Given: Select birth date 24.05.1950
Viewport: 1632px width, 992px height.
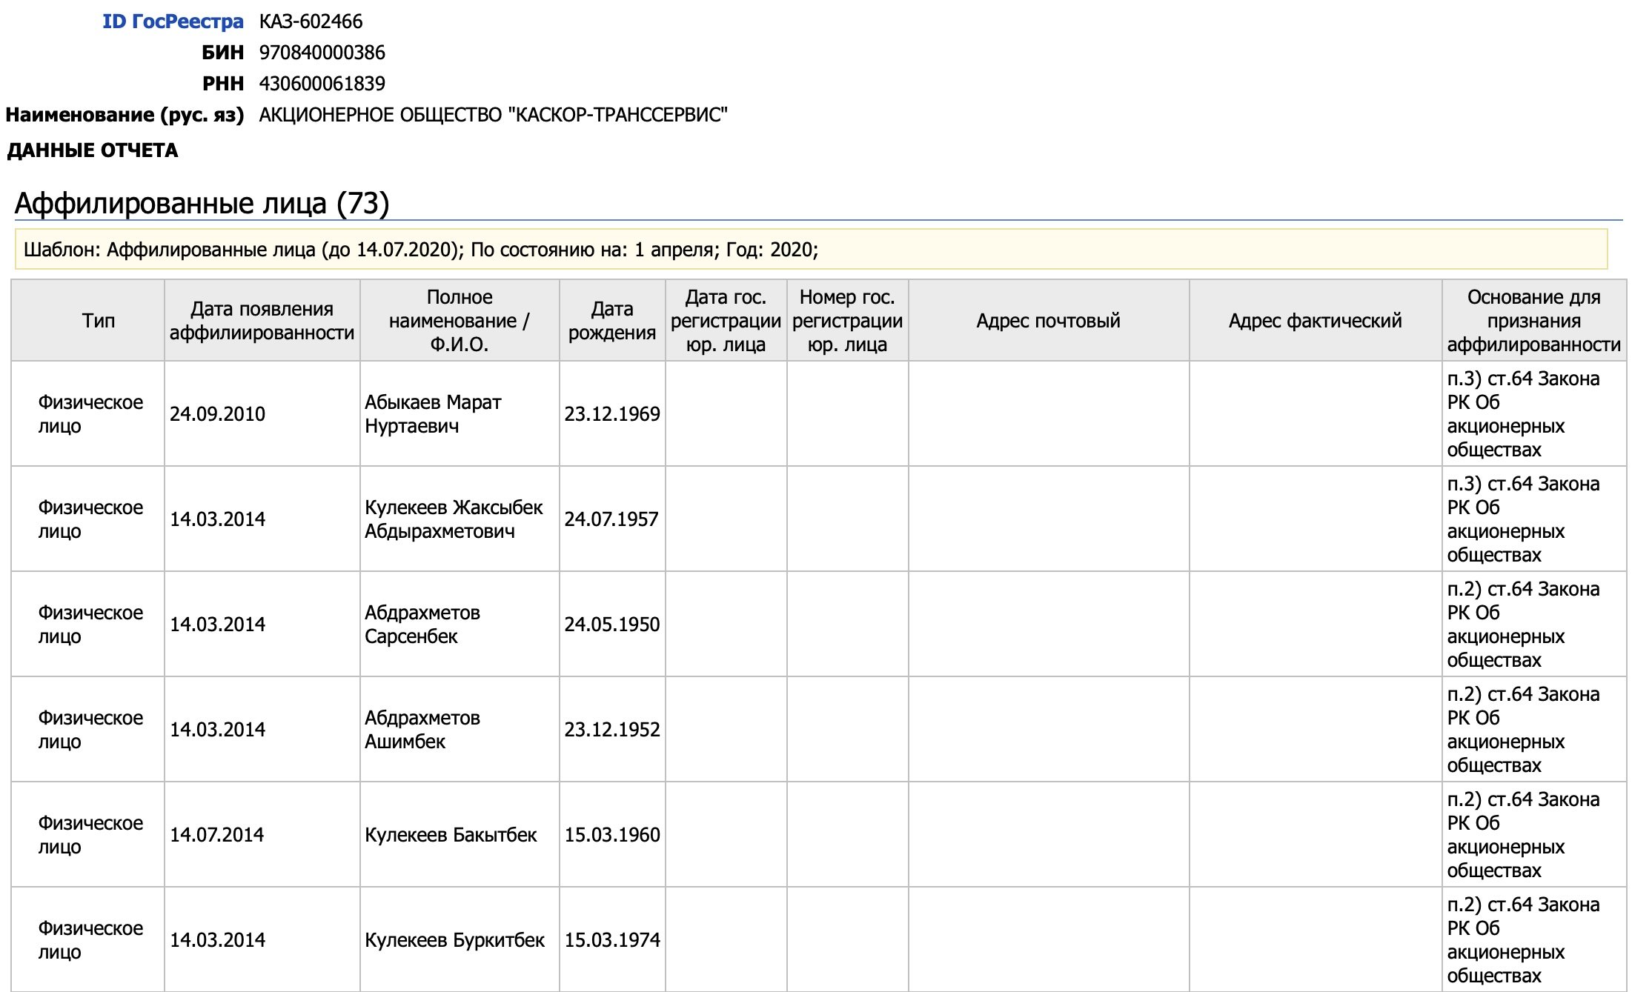Looking at the screenshot, I should [612, 625].
